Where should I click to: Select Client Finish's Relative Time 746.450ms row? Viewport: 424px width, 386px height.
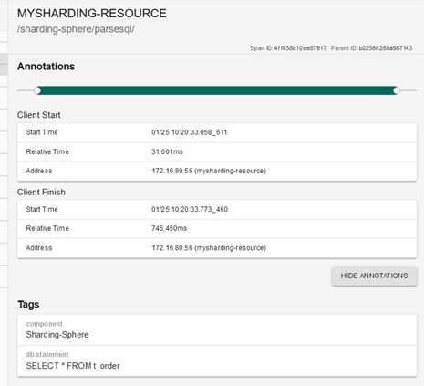[x=217, y=228]
